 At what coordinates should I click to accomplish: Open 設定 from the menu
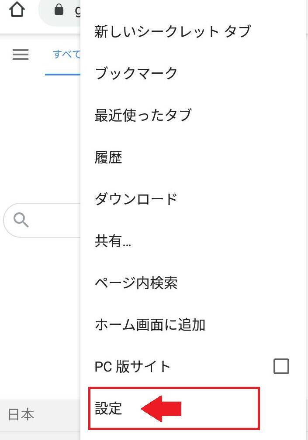coord(108,409)
